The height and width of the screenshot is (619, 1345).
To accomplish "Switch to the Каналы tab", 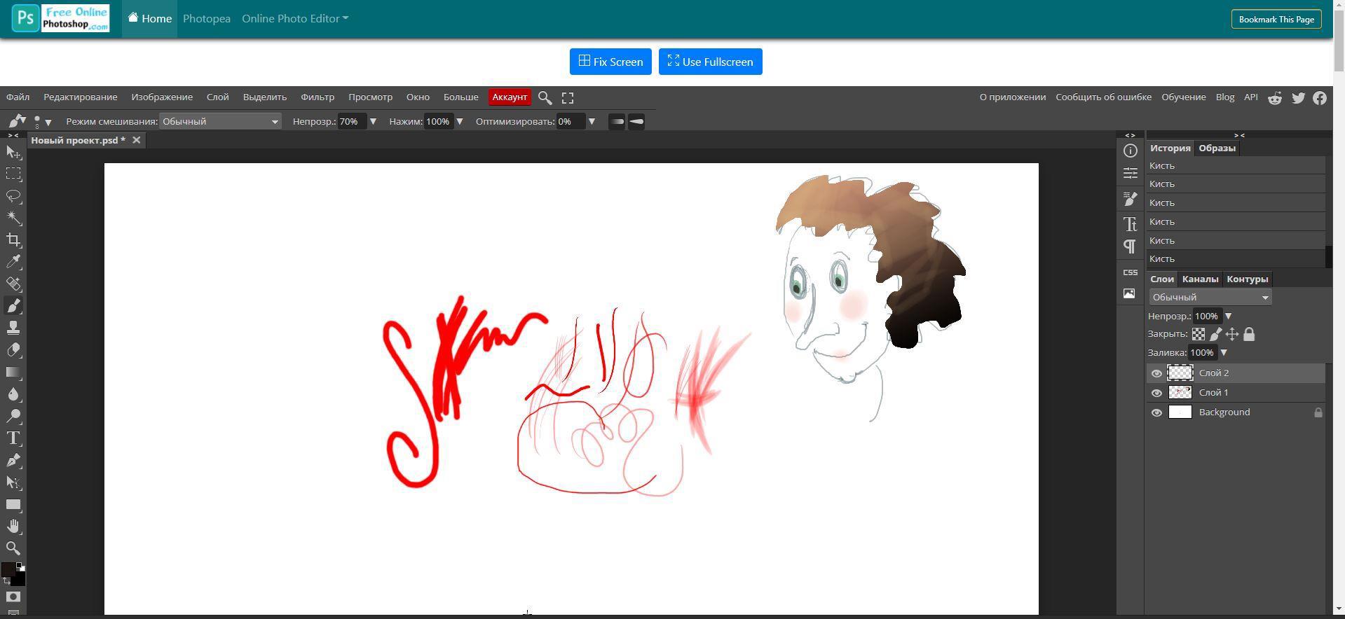I will pyautogui.click(x=1199, y=279).
